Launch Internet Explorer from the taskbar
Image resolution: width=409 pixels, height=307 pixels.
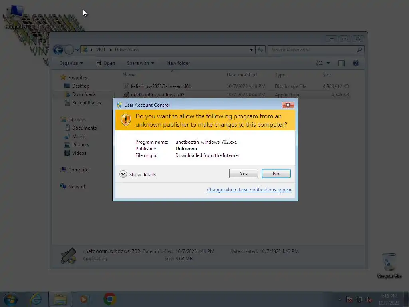coord(36,299)
